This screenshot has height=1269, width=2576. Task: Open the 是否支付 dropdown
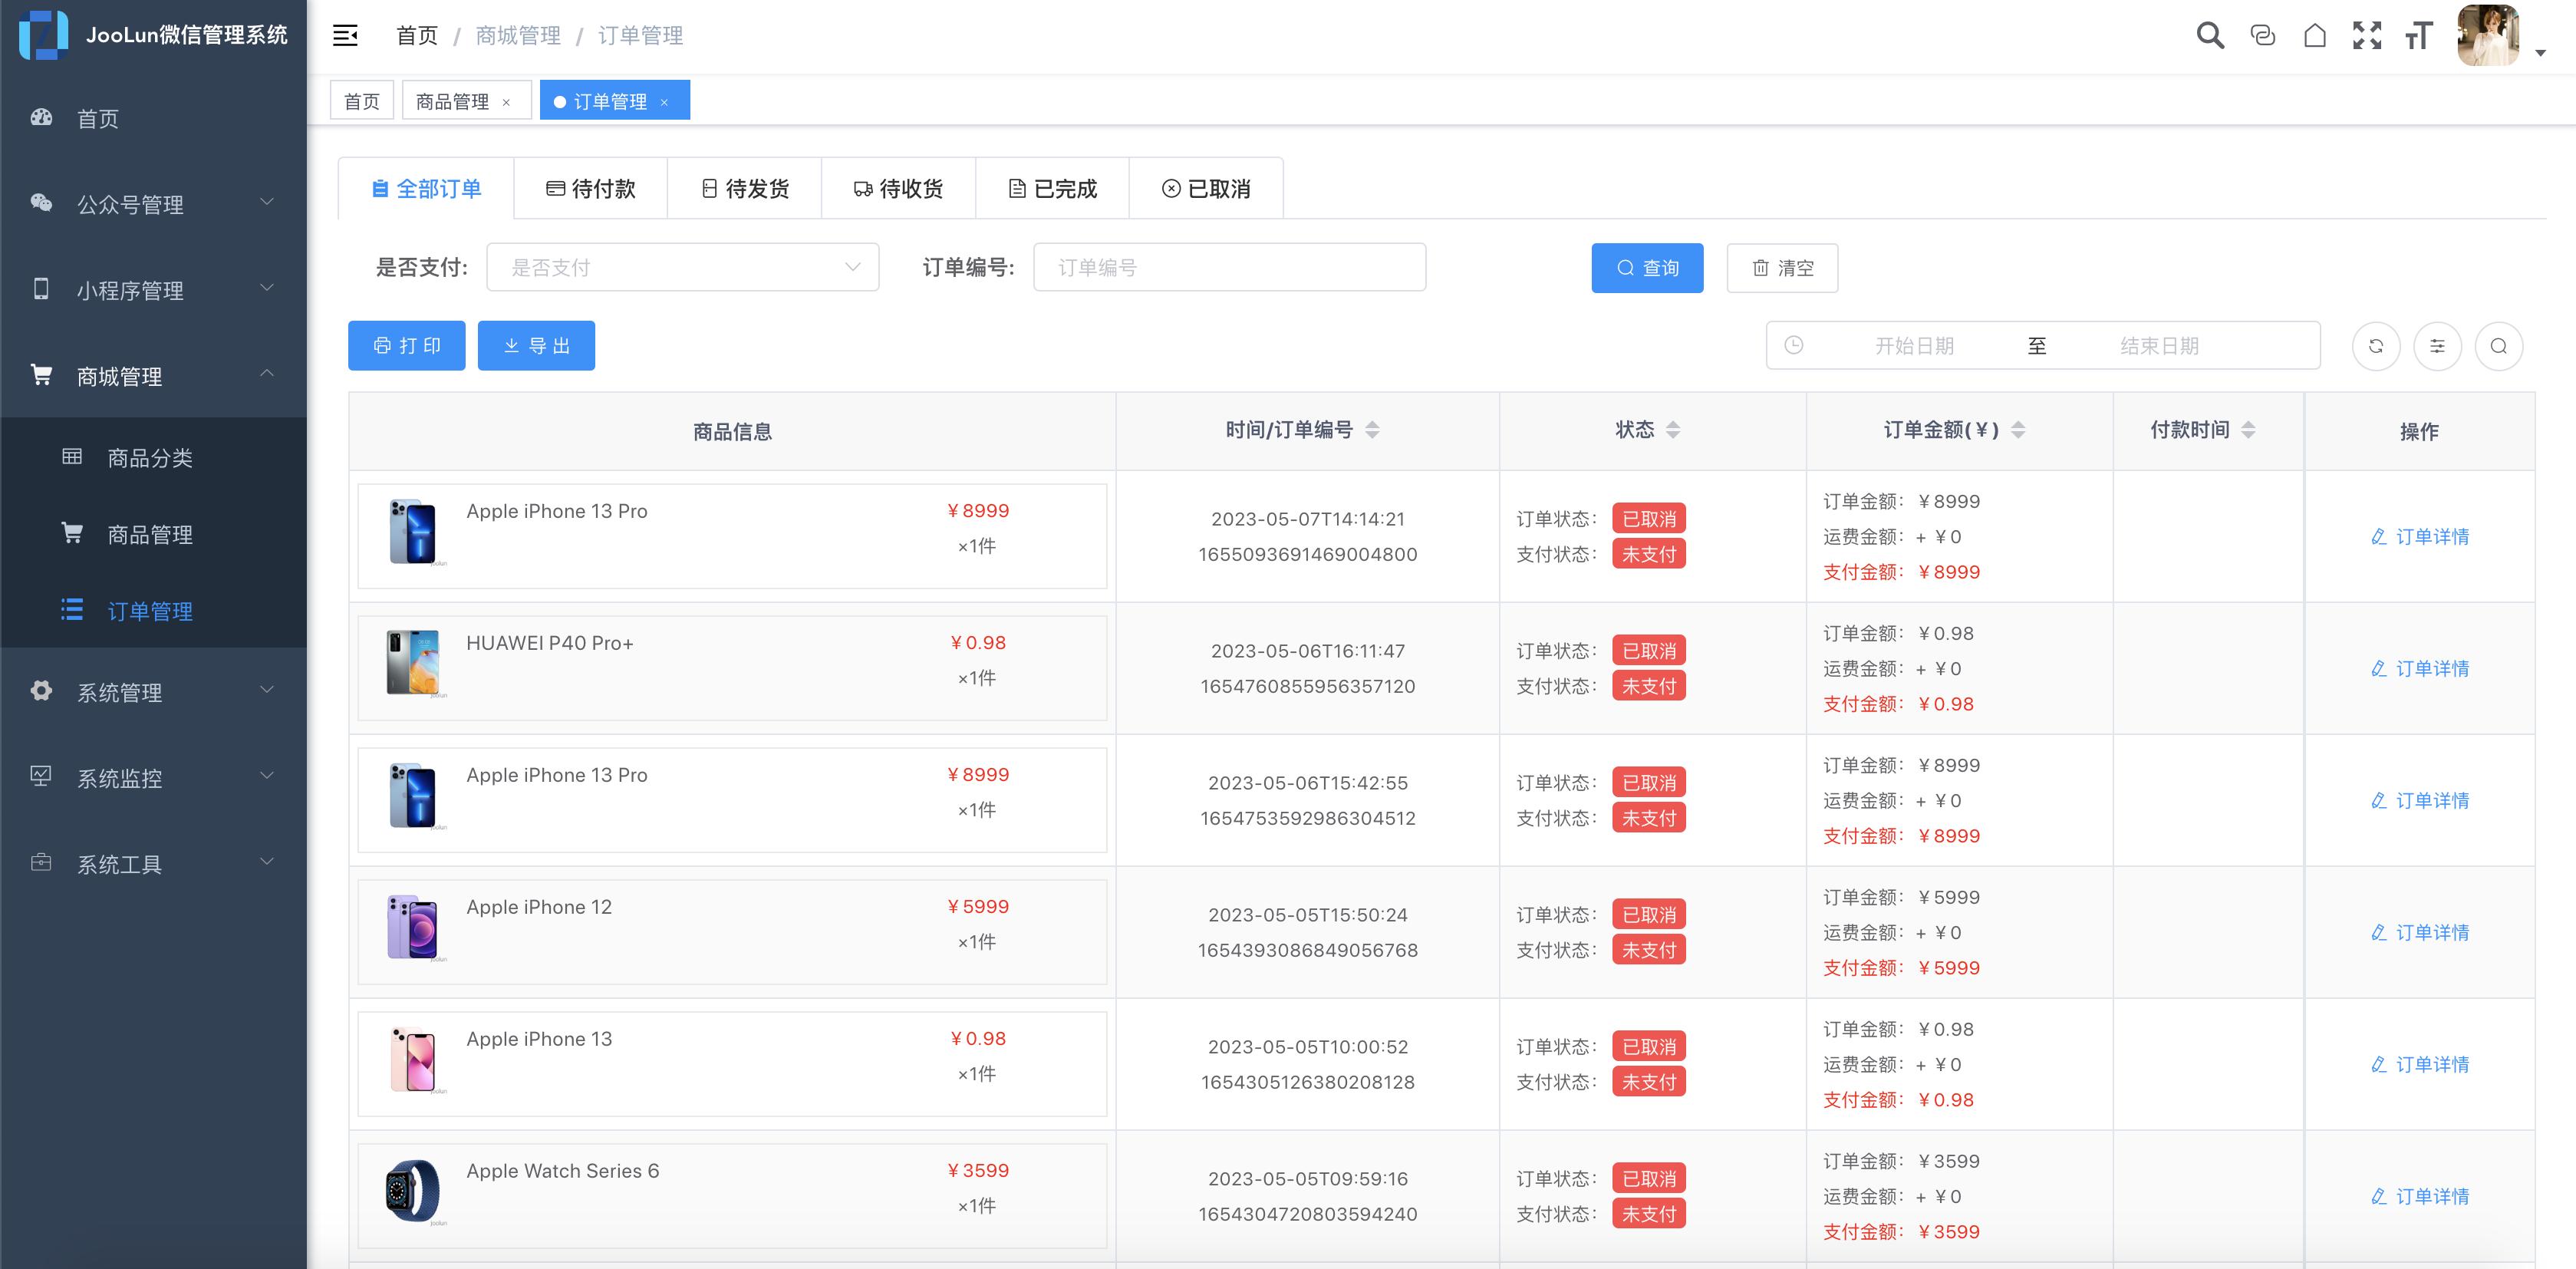coord(683,267)
